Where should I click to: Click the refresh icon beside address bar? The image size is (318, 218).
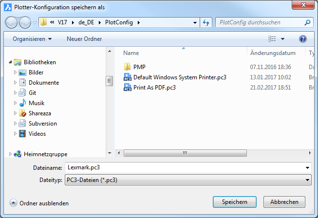tap(206, 22)
